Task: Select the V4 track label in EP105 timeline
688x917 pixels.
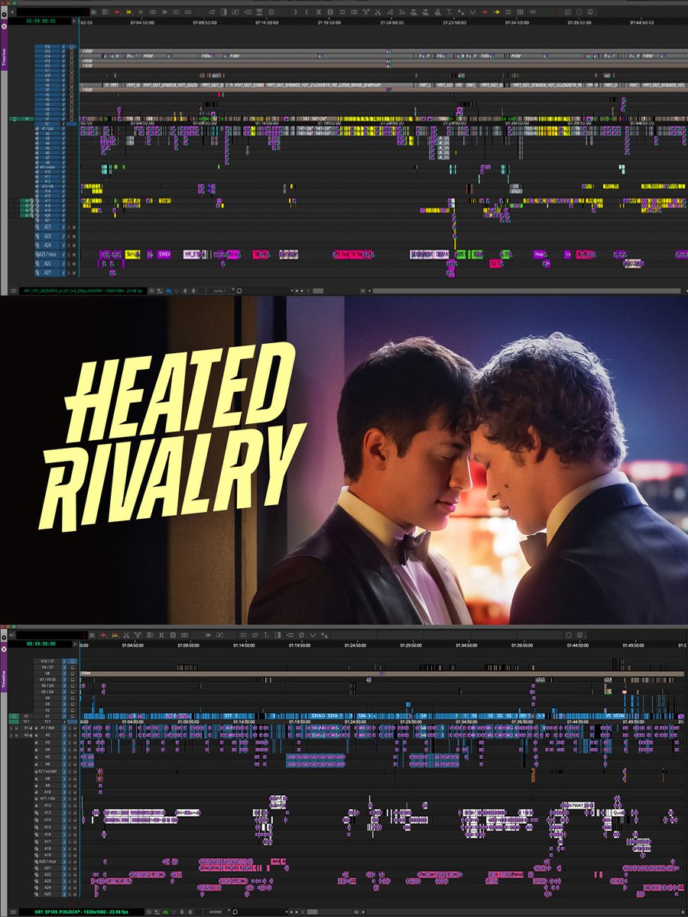Action: pyautogui.click(x=47, y=698)
